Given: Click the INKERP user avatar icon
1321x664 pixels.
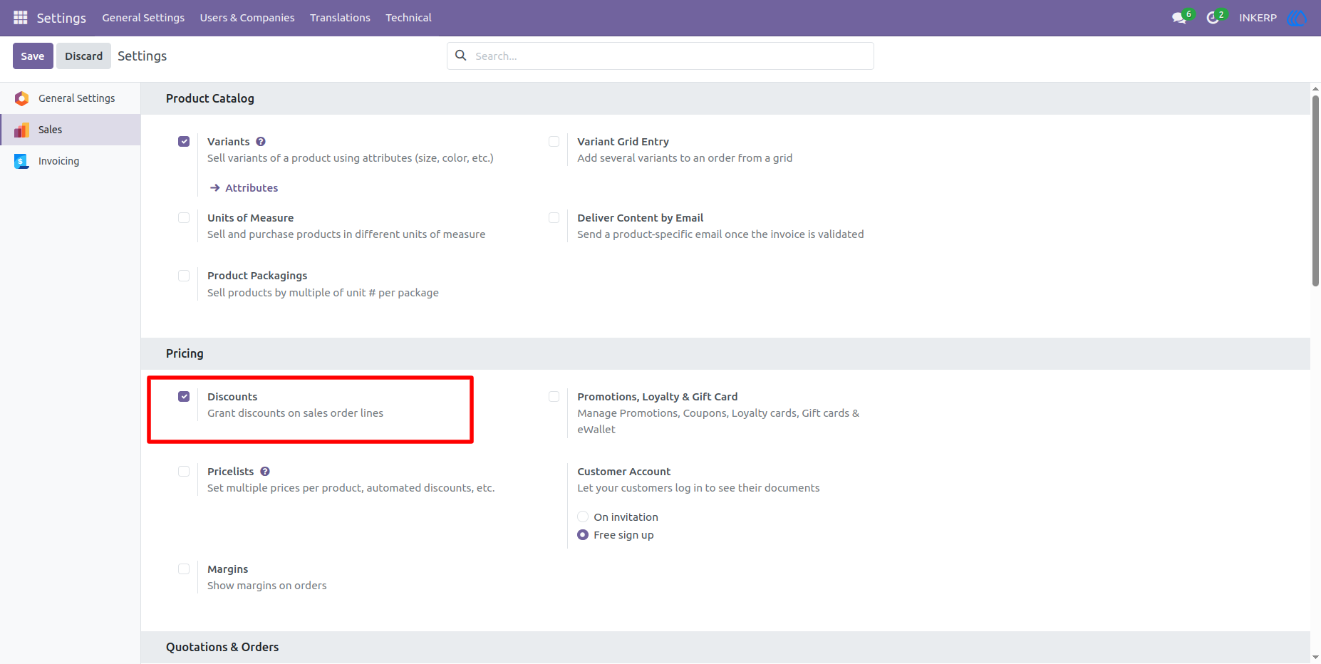Looking at the screenshot, I should coord(1297,18).
